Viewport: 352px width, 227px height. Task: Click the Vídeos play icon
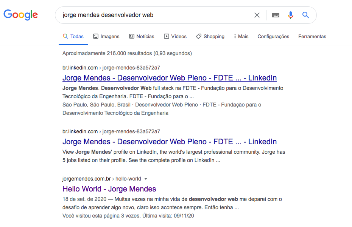(166, 36)
